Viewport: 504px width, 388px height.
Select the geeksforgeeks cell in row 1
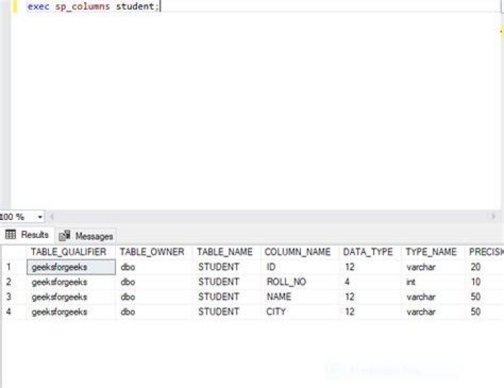tap(71, 267)
